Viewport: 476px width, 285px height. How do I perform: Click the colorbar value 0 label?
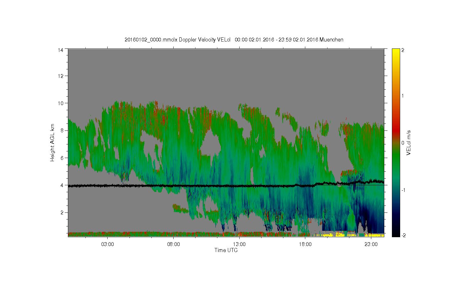pyautogui.click(x=403, y=143)
